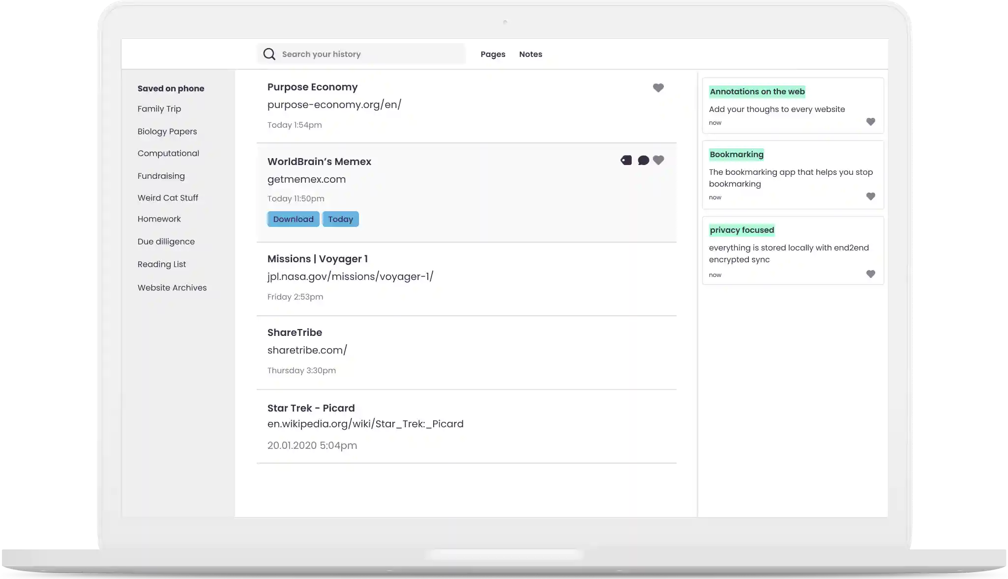Toggle heart on WorldBrain's Memex entry

point(658,160)
